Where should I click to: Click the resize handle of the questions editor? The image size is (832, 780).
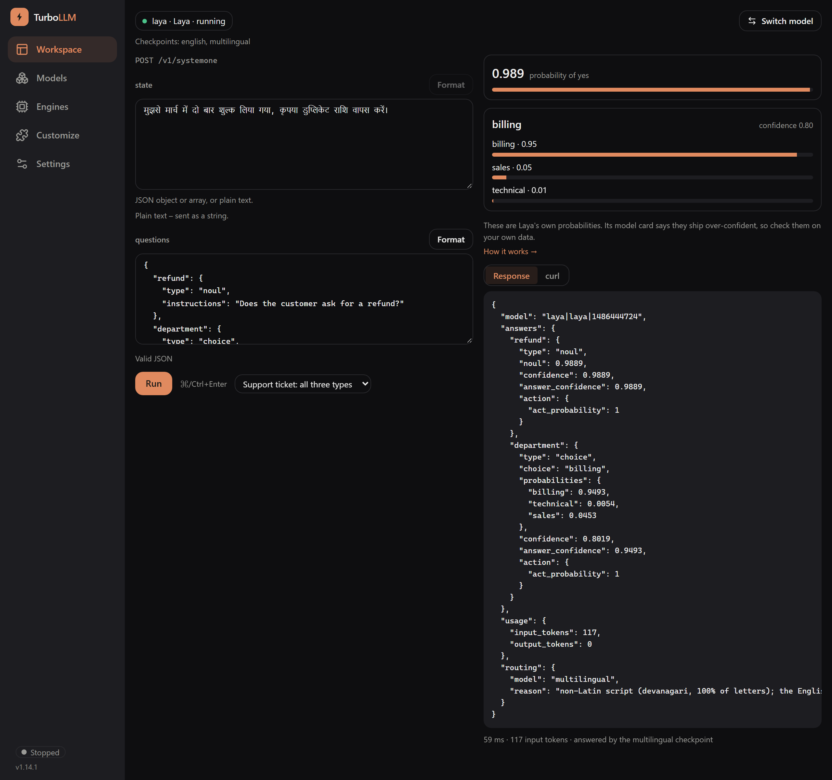(x=469, y=340)
